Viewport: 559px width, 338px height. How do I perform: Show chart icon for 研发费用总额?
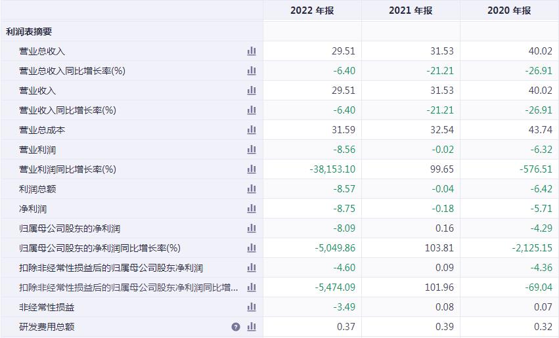click(252, 326)
